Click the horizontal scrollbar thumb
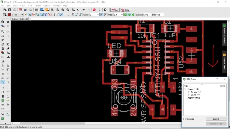This screenshot has width=230, height=129. pyautogui.click(x=53, y=123)
